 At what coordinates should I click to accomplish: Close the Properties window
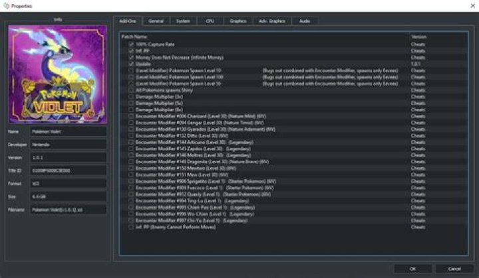[472, 6]
